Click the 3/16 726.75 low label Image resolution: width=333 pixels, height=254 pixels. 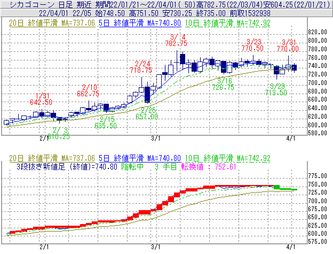click(223, 84)
